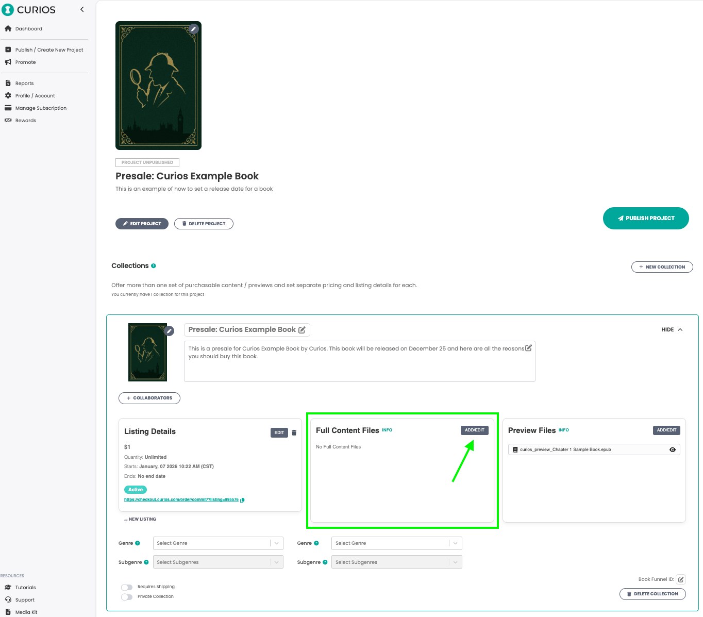Click the PUBLISH PROJECT button
The height and width of the screenshot is (617, 703).
646,218
